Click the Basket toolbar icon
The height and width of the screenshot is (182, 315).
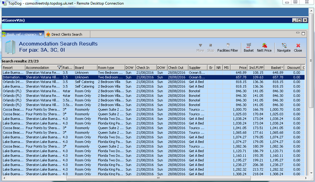(x=249, y=47)
